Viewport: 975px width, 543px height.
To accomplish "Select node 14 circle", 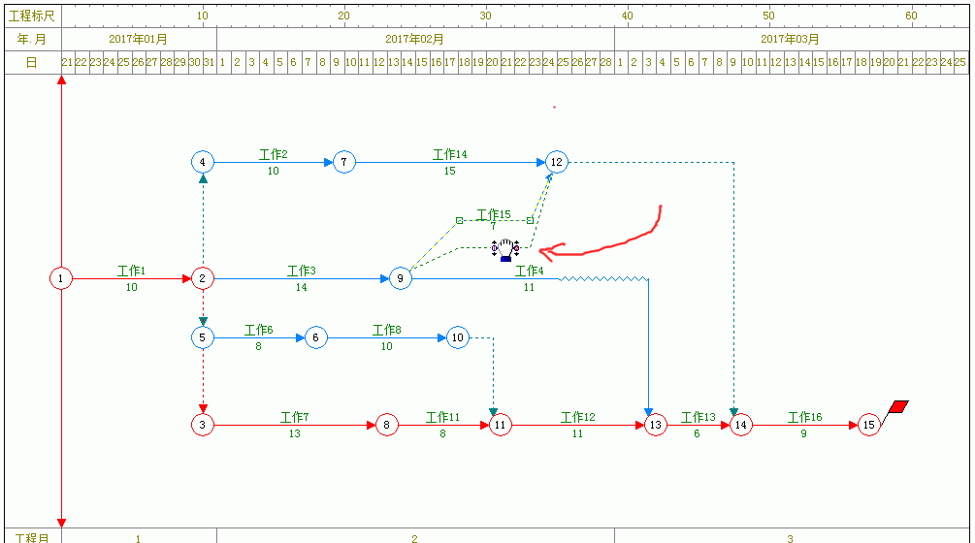I will [740, 425].
